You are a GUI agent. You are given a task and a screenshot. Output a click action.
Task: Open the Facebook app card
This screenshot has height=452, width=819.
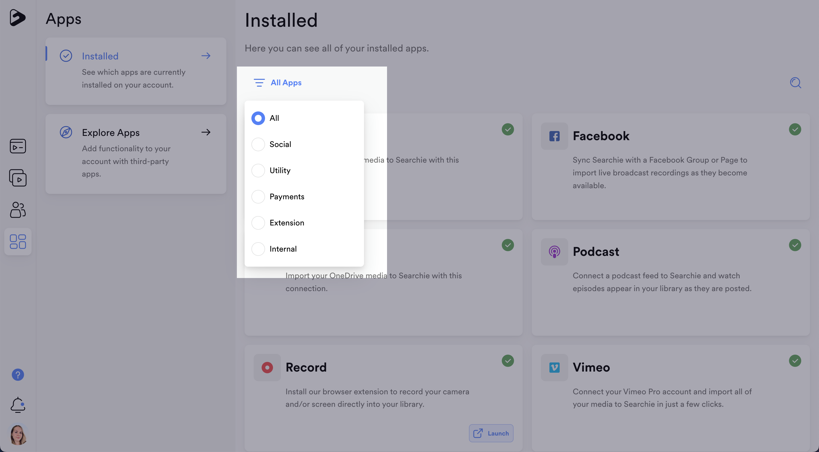[x=601, y=136]
